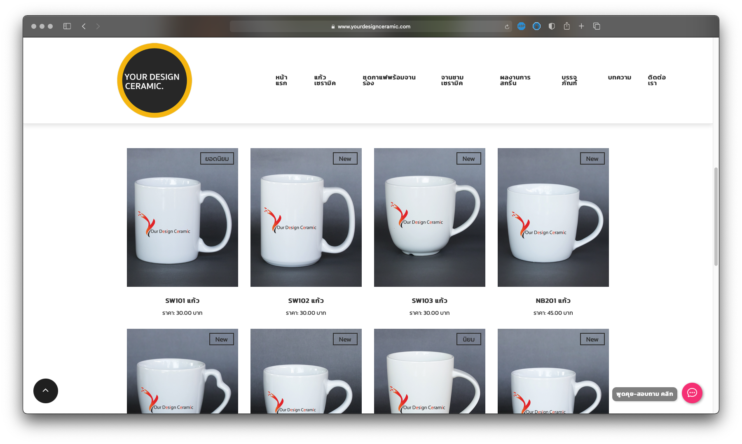Go back using the browser back arrow
Image resolution: width=742 pixels, height=444 pixels.
[x=84, y=26]
